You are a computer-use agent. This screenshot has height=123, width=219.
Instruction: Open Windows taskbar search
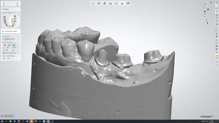[6, 121]
